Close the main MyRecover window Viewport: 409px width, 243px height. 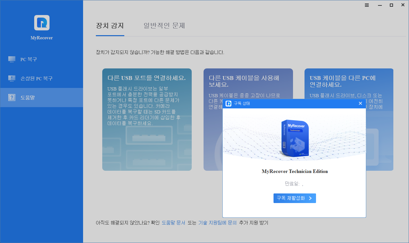coord(403,5)
